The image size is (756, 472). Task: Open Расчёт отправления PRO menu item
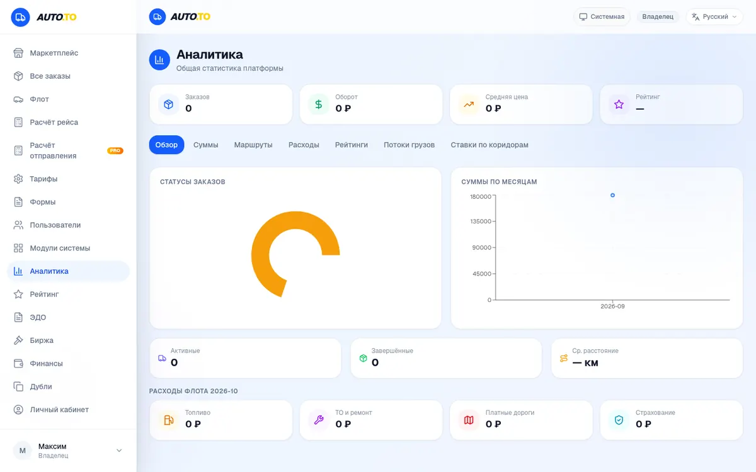point(68,150)
